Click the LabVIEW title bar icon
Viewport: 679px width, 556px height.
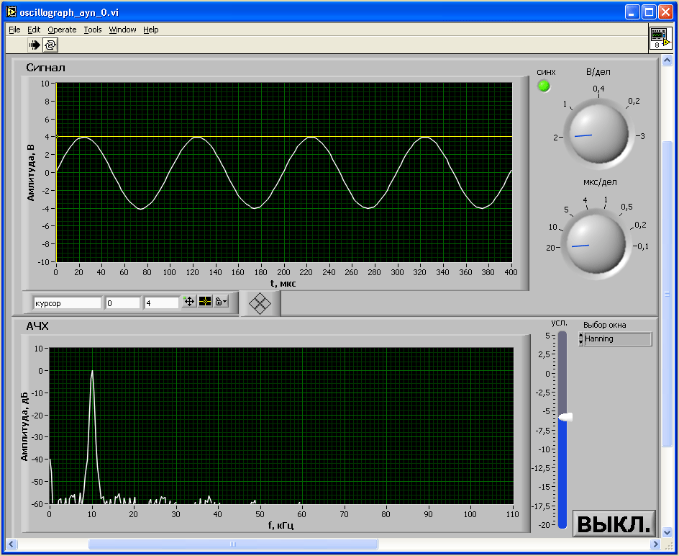pyautogui.click(x=12, y=12)
